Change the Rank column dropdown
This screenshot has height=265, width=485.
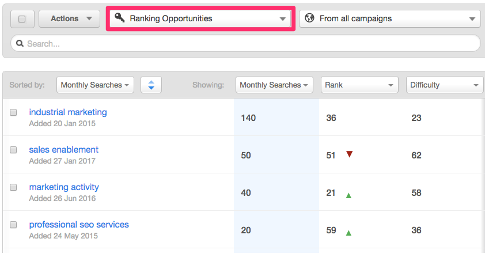359,85
